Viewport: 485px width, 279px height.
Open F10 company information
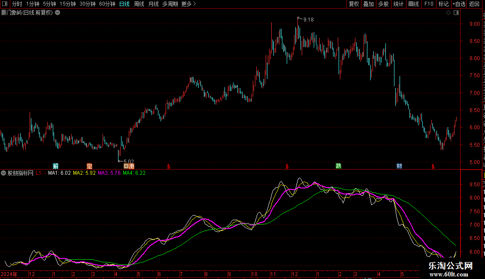(x=429, y=4)
